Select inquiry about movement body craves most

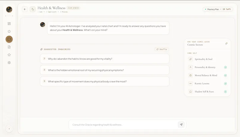(x=104, y=81)
